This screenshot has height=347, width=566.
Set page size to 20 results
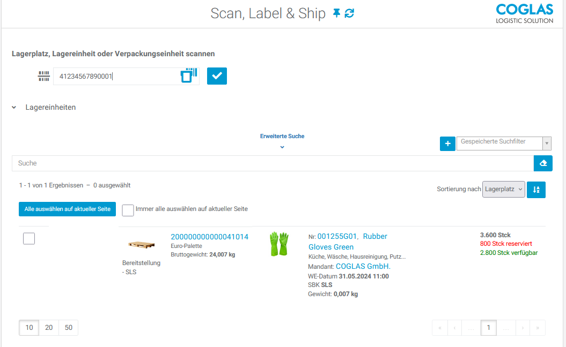pos(49,328)
